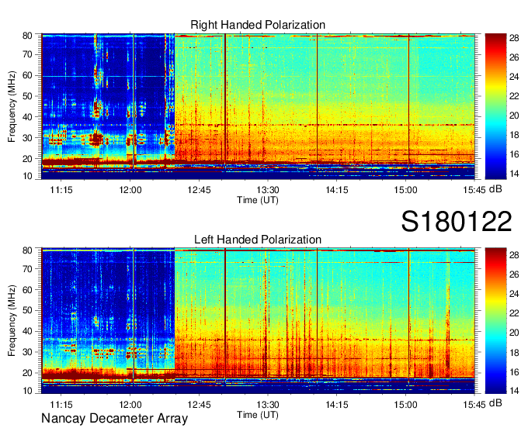
Task: Click "Frequency (MHz)" axis label of Right Handed plot
Action: click(12, 106)
